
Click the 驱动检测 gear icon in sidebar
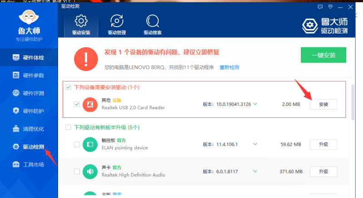point(16,147)
